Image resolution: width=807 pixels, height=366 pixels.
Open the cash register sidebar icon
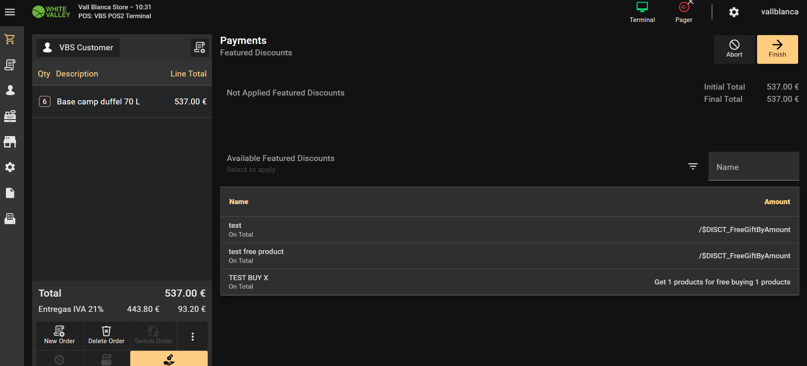coord(10,116)
